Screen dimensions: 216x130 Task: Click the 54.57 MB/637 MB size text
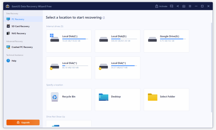tap(119, 68)
